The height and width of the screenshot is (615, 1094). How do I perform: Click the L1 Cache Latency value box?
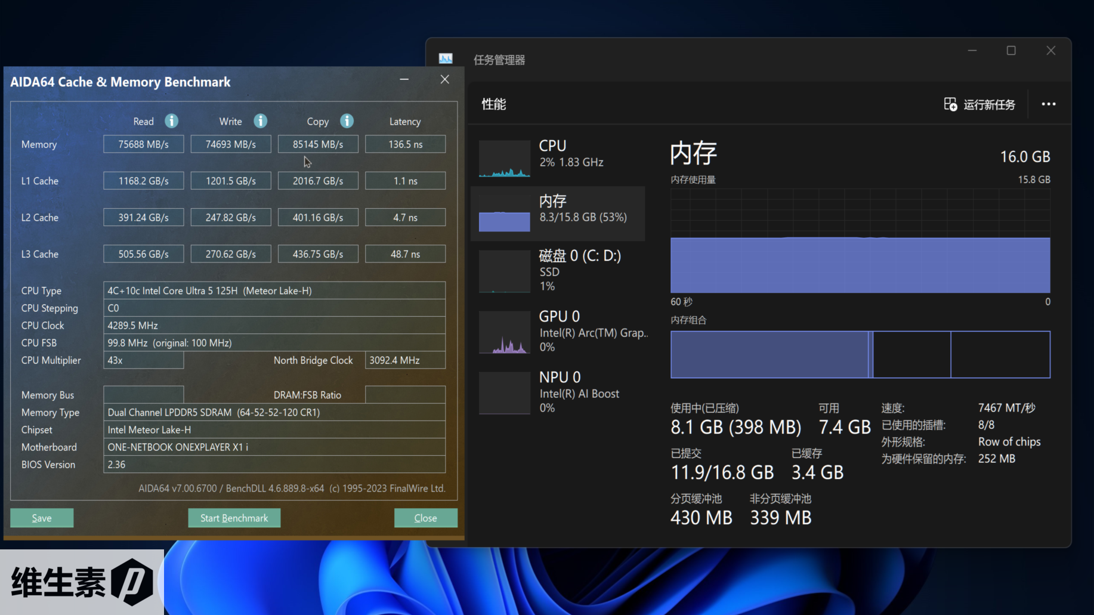click(x=405, y=181)
